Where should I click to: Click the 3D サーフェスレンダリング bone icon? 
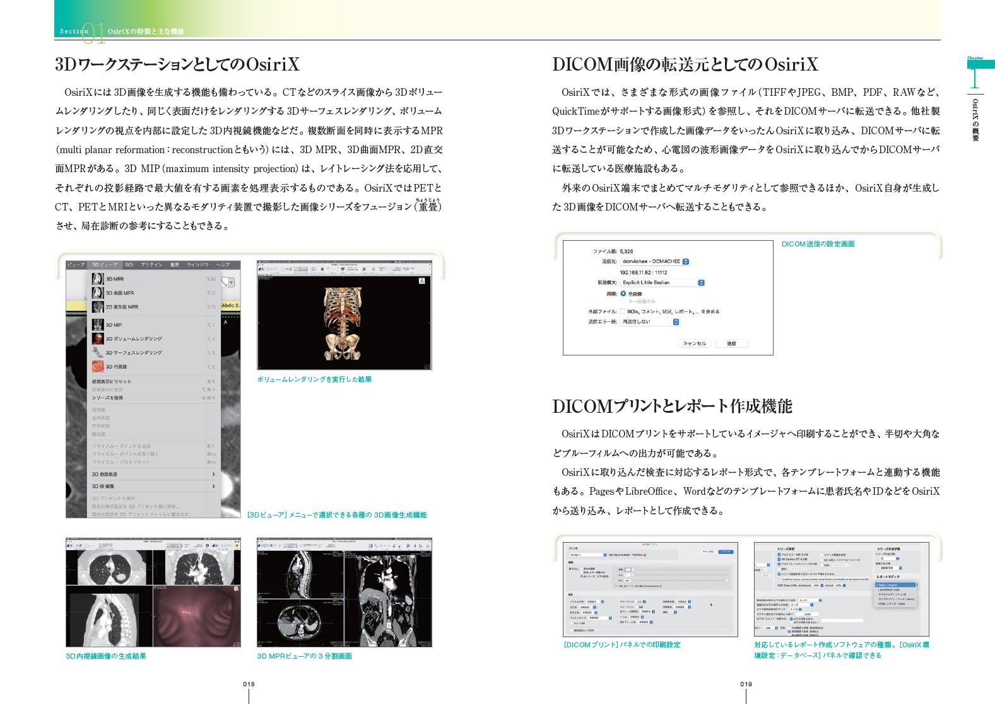pos(98,352)
